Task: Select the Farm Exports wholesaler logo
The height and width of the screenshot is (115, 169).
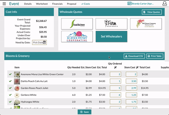Action: point(111,24)
